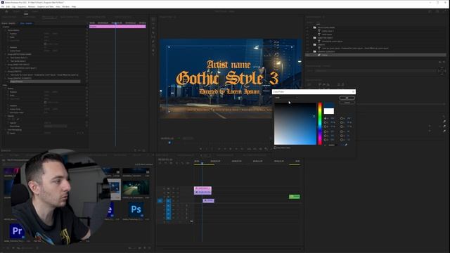This screenshot has width=450, height=253.
Task: Confirm the Color Picker with OK
Action: click(x=347, y=98)
